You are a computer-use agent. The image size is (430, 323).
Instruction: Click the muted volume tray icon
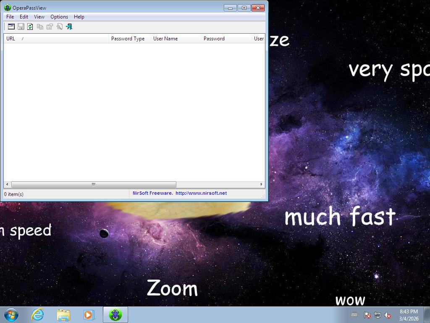[x=388, y=315]
